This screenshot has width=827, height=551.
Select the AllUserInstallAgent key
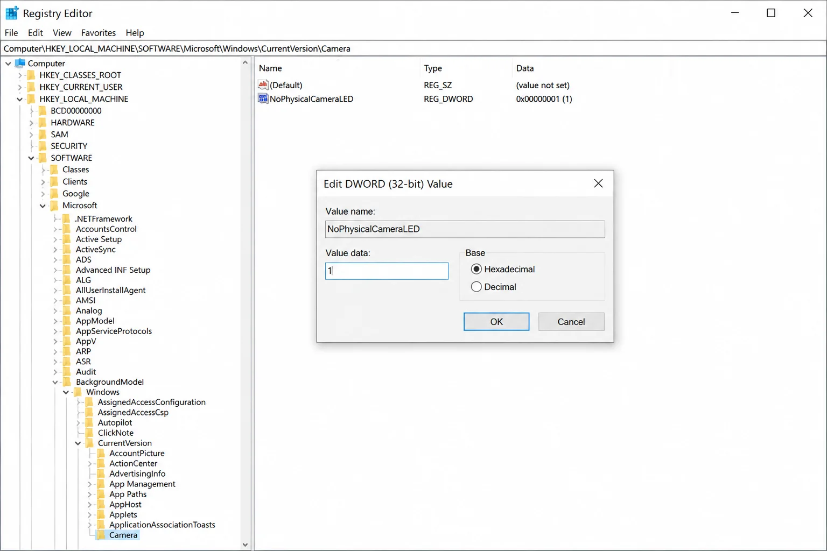[x=110, y=290]
